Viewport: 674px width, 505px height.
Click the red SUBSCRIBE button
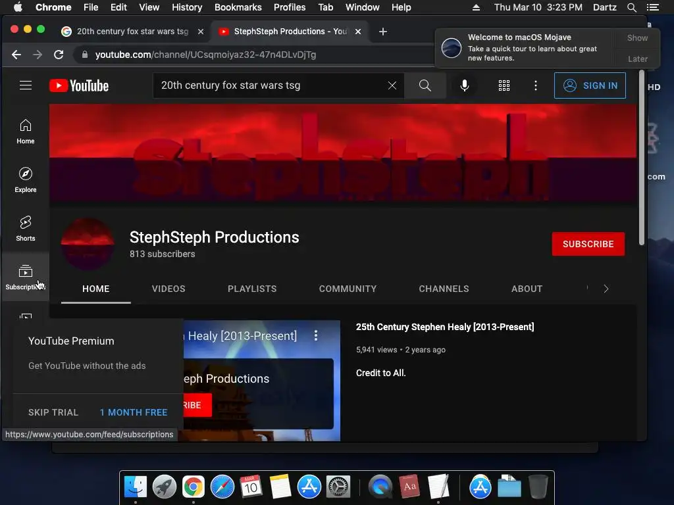click(588, 244)
